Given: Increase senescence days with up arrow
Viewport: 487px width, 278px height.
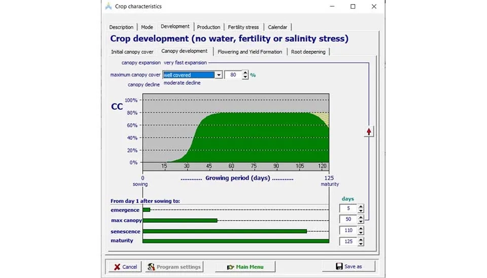Looking at the screenshot, I should click(x=361, y=228).
